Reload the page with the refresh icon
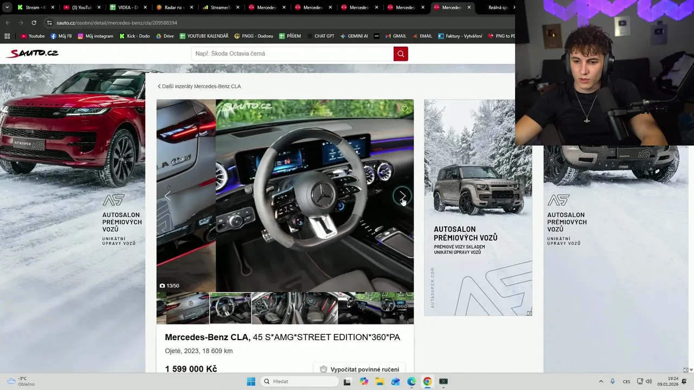The image size is (694, 390). coord(34,23)
